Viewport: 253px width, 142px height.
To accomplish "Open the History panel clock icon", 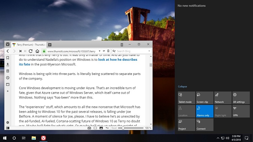I will (8, 78).
